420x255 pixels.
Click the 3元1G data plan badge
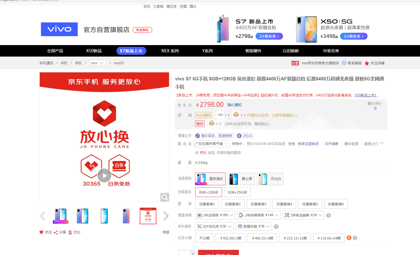click(246, 136)
